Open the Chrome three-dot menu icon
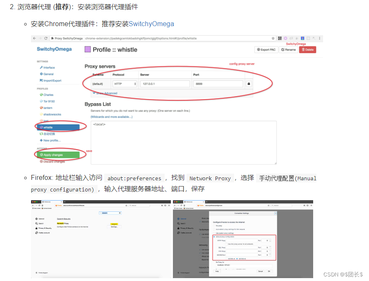Viewport: 369px width, 281px height. point(320,38)
